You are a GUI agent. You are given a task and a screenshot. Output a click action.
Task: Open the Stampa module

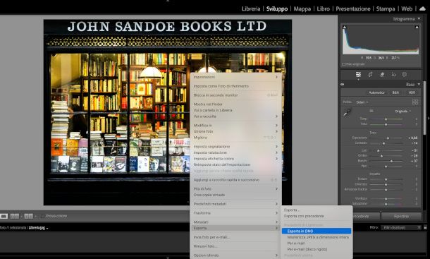(x=386, y=8)
